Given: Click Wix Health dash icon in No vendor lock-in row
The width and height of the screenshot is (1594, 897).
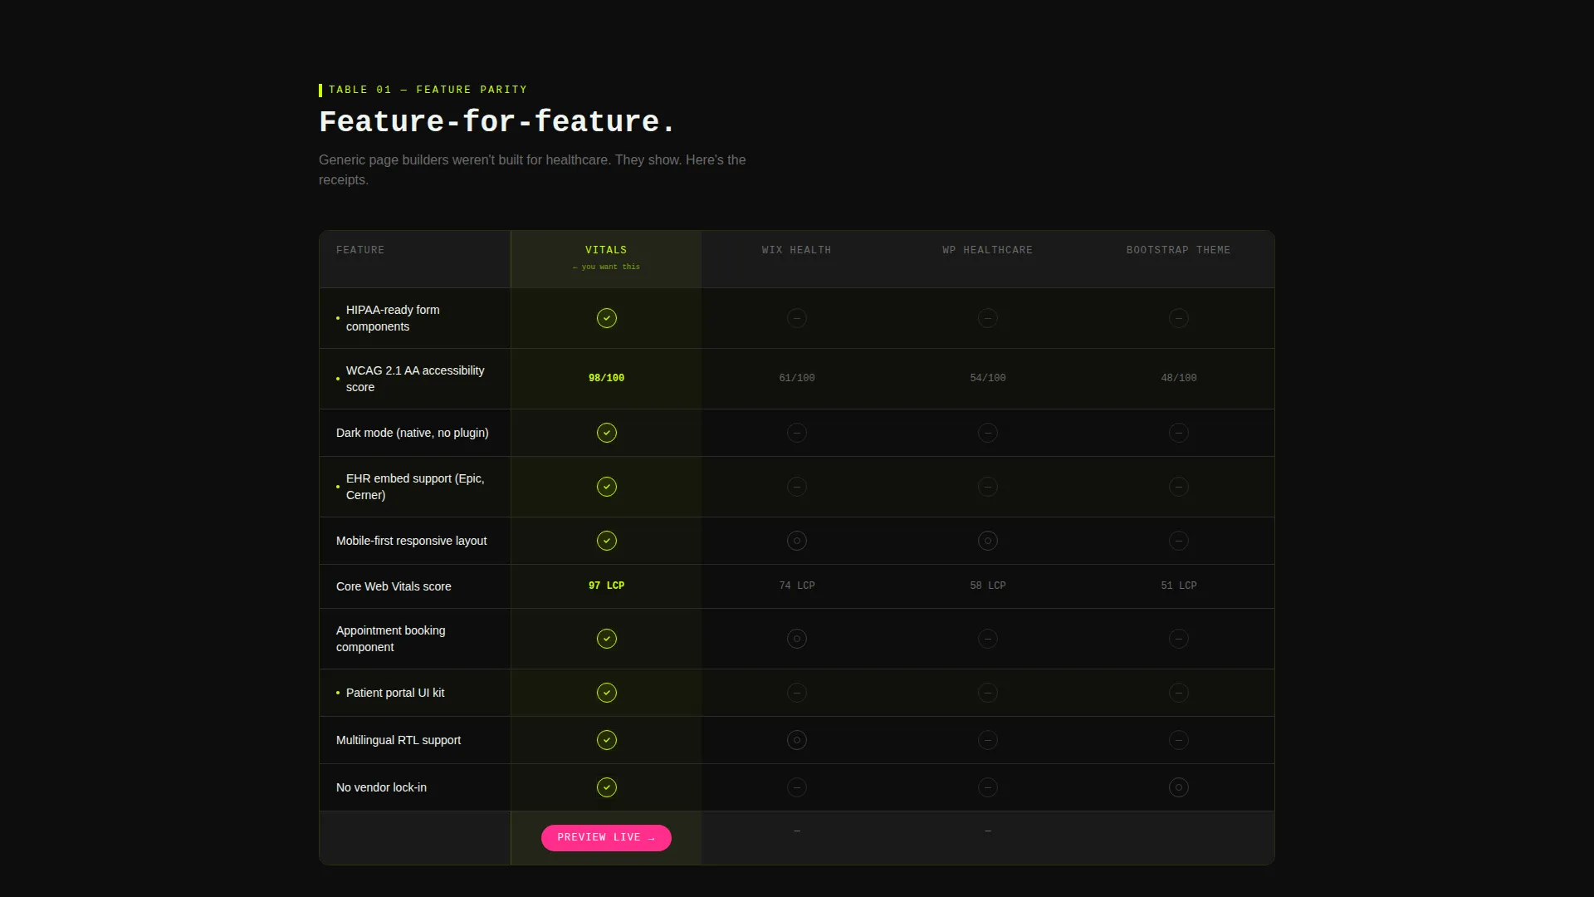Looking at the screenshot, I should coord(797,787).
